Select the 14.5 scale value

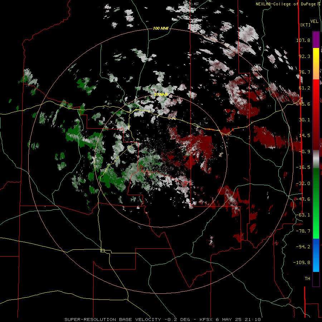point(304,136)
